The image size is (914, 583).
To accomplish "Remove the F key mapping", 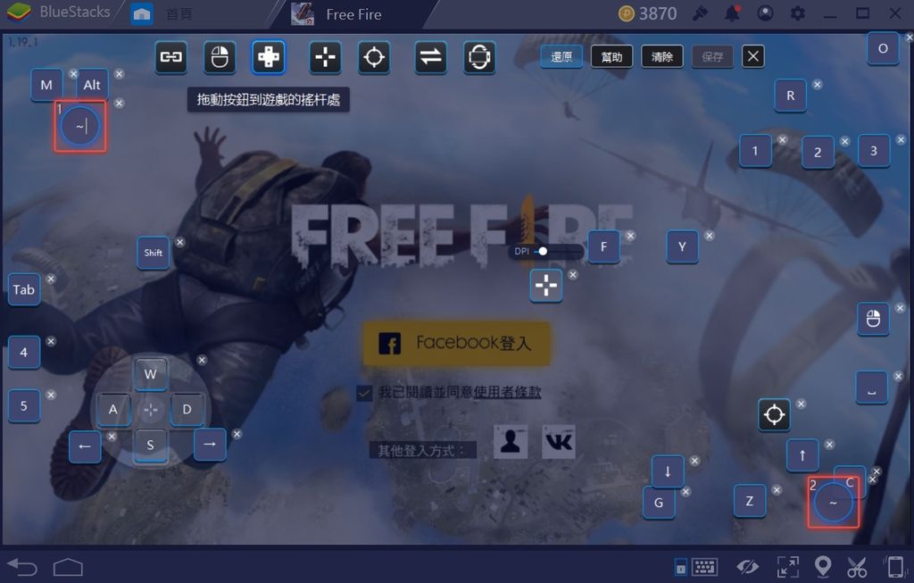I will 631,236.
